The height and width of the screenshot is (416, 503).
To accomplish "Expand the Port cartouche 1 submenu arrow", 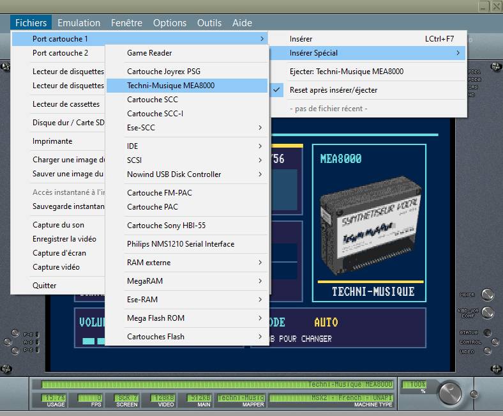I will point(262,39).
